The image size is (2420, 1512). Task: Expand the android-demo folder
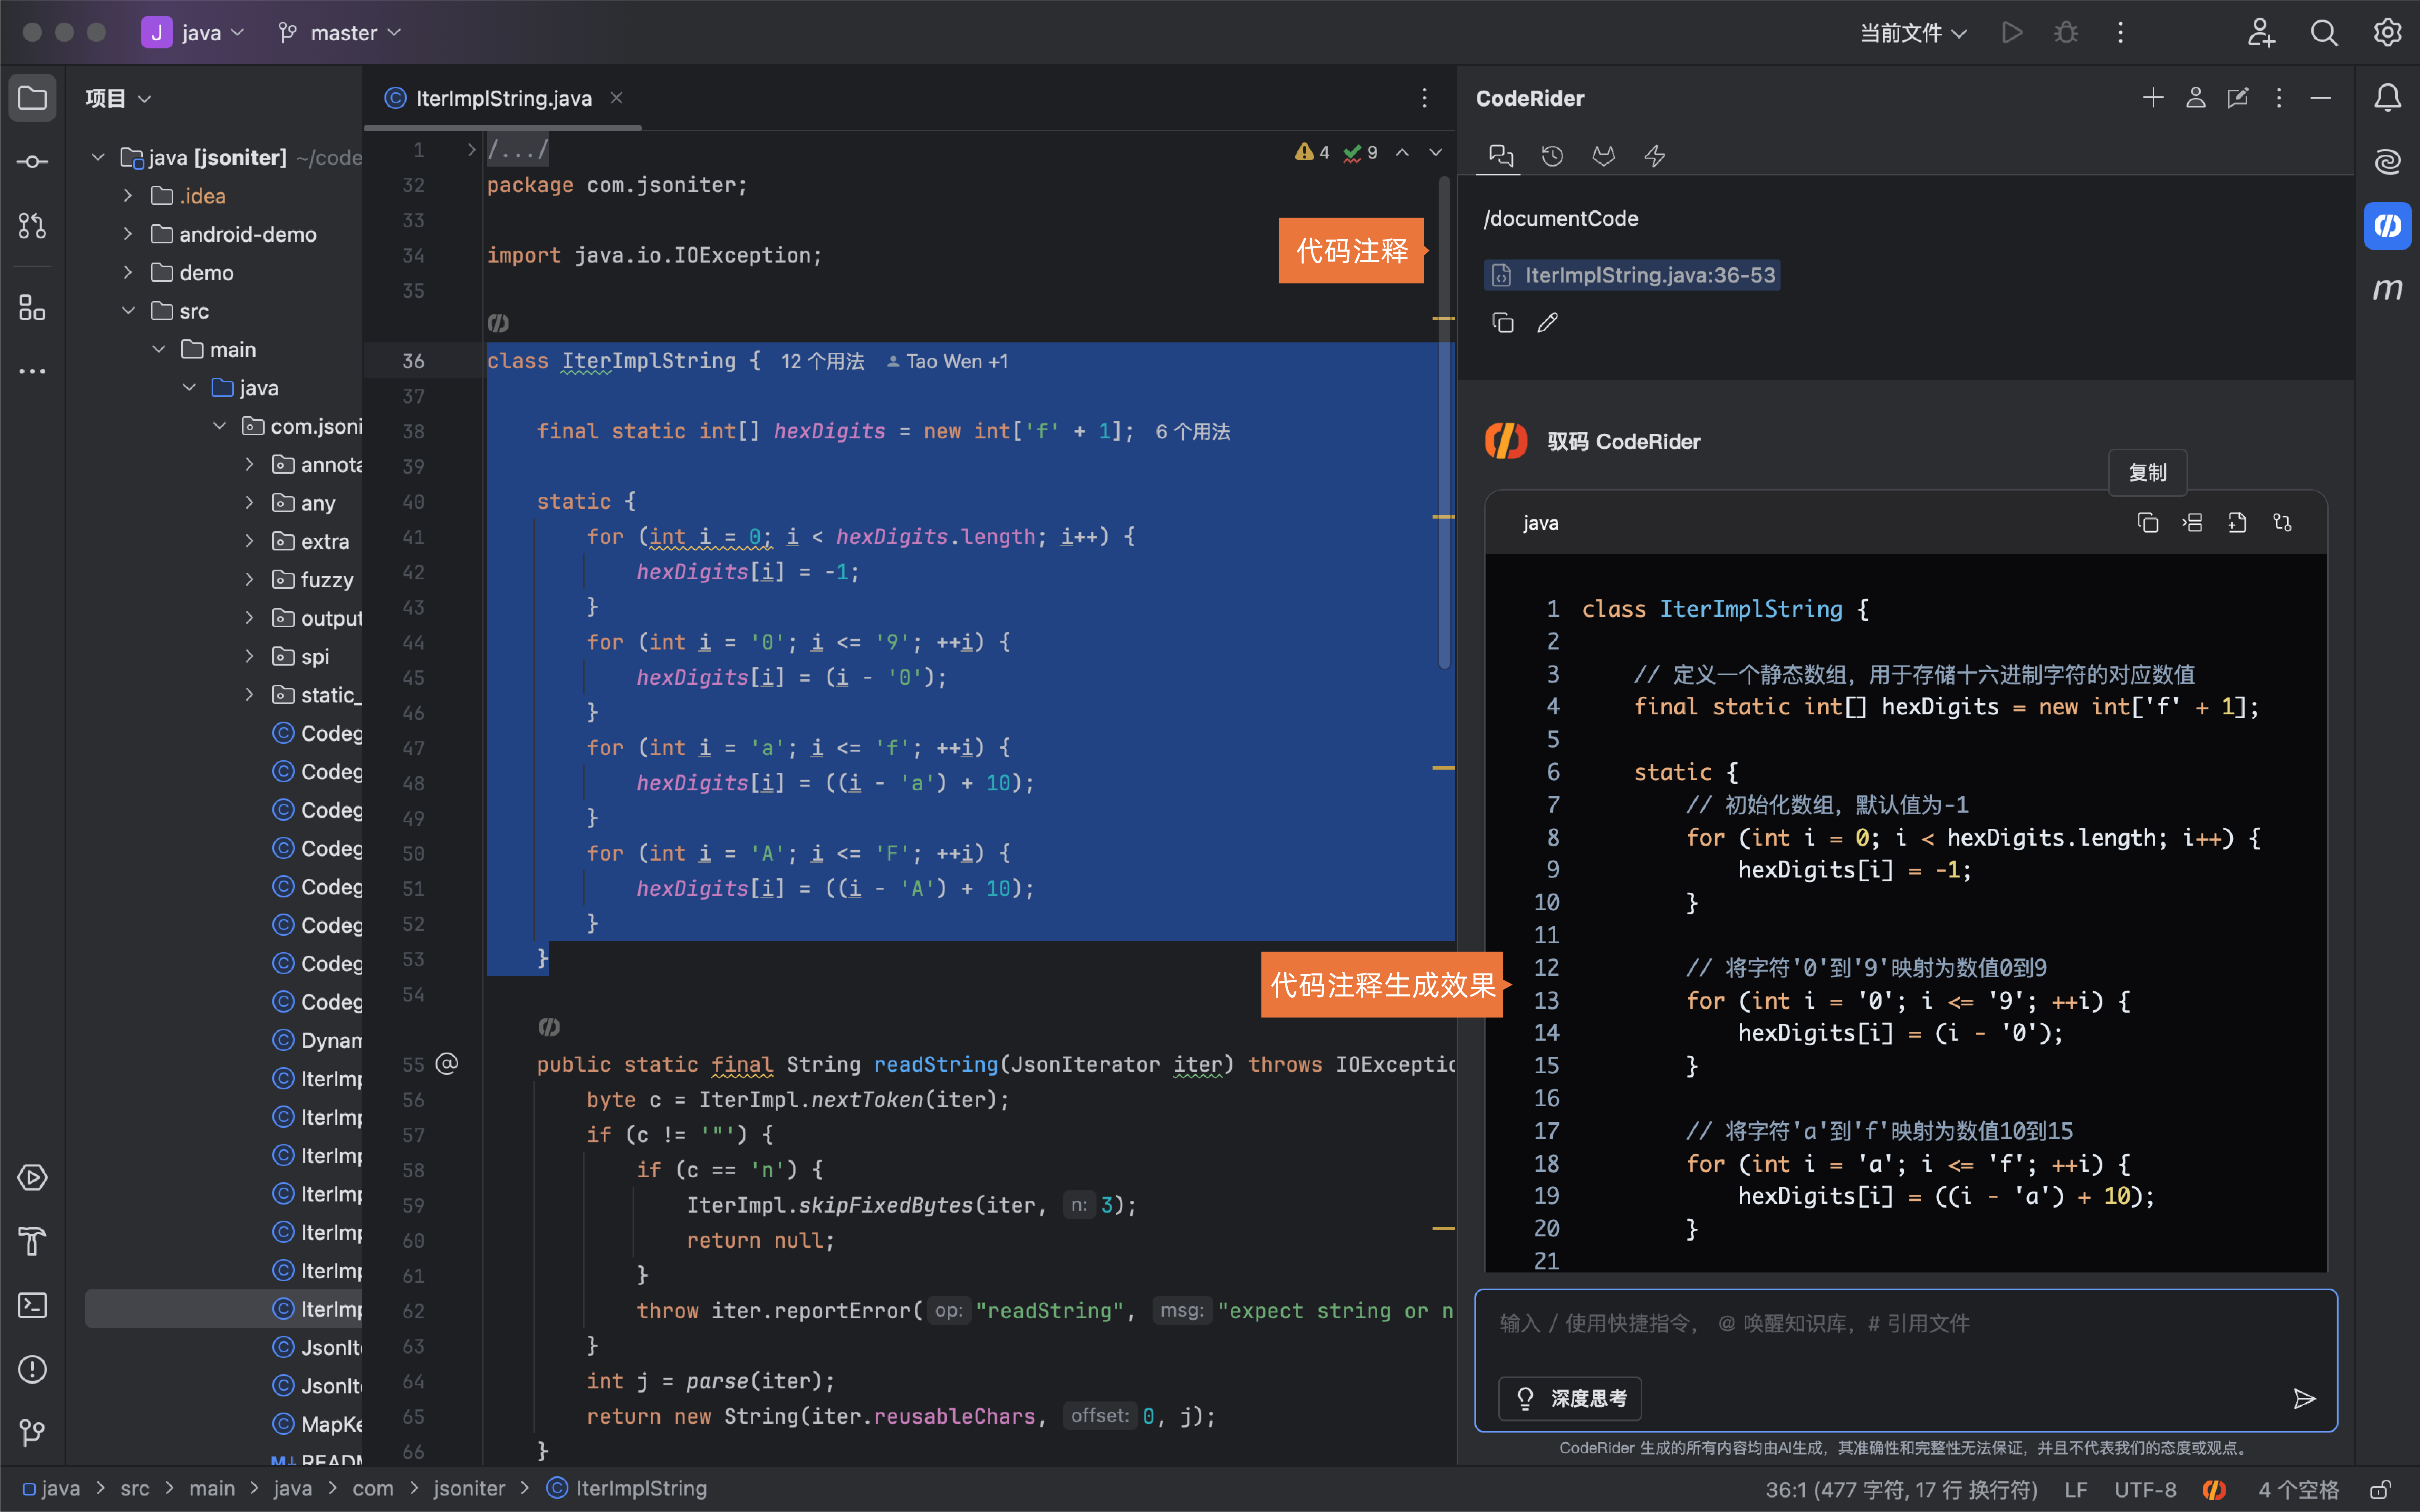[x=128, y=234]
